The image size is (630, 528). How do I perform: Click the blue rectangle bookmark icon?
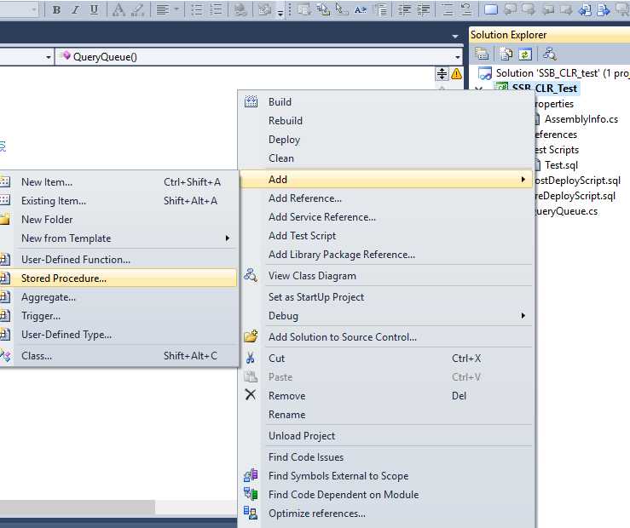pos(490,9)
